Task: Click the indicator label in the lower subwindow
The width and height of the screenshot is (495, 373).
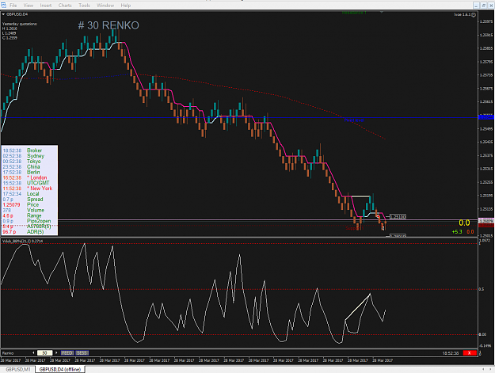Action: pos(22,241)
